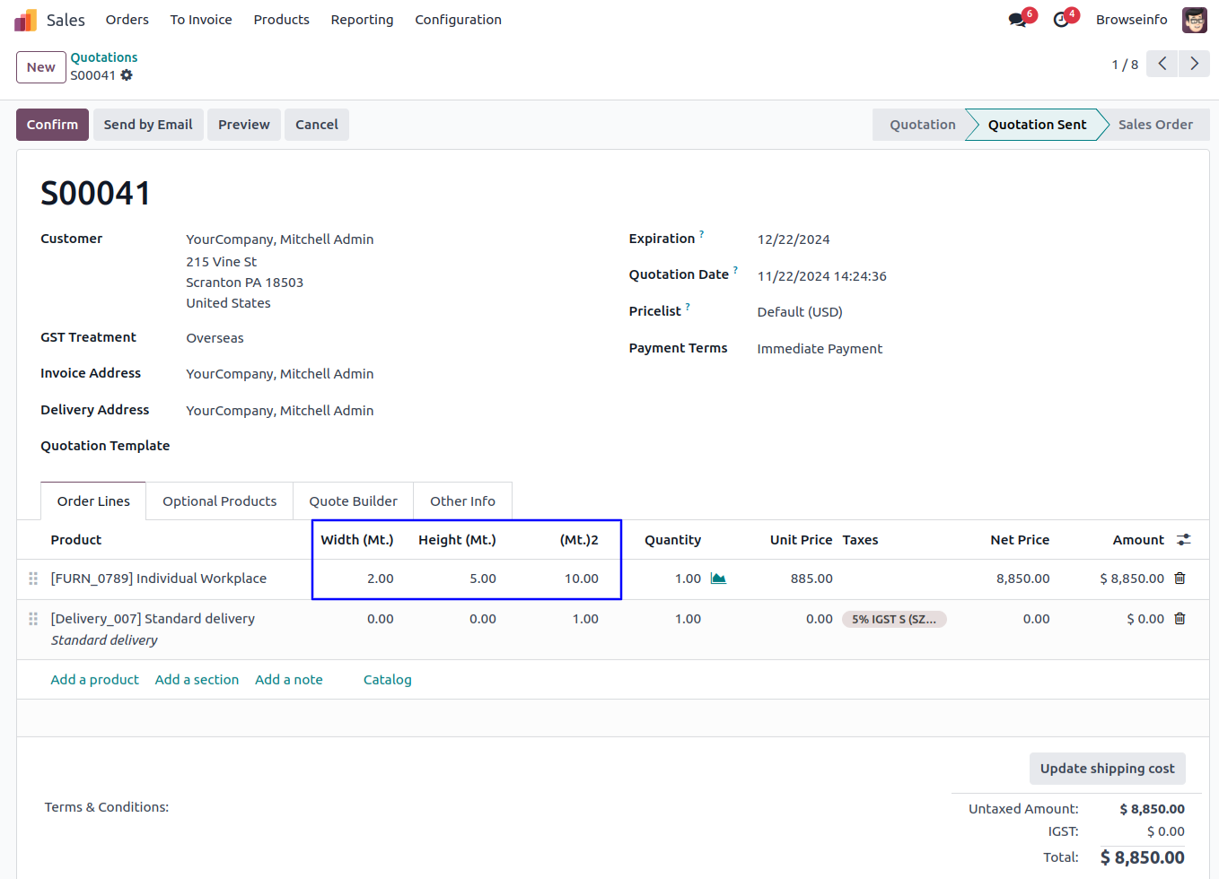Expand the Configuration menu
The image size is (1219, 879).
(x=458, y=20)
